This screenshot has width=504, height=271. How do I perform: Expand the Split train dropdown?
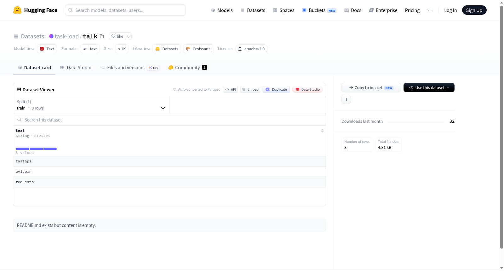coord(91,105)
